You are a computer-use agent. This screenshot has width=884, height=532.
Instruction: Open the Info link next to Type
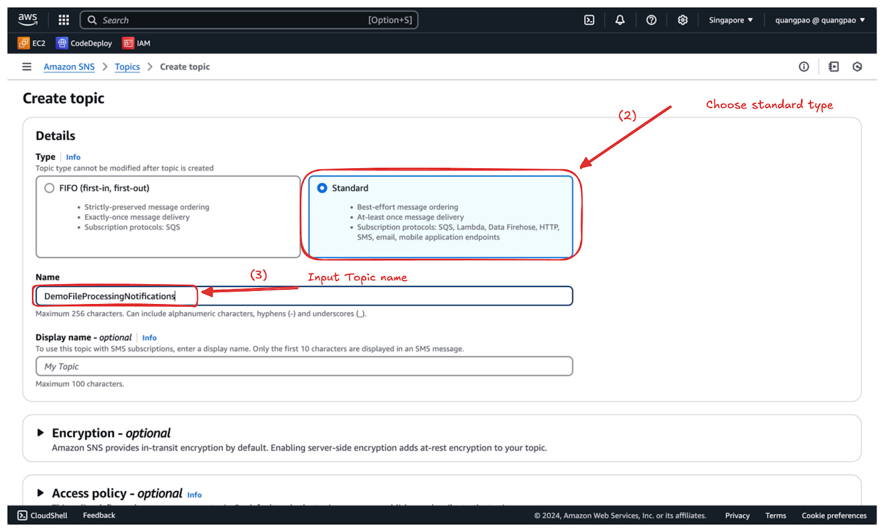pos(73,157)
